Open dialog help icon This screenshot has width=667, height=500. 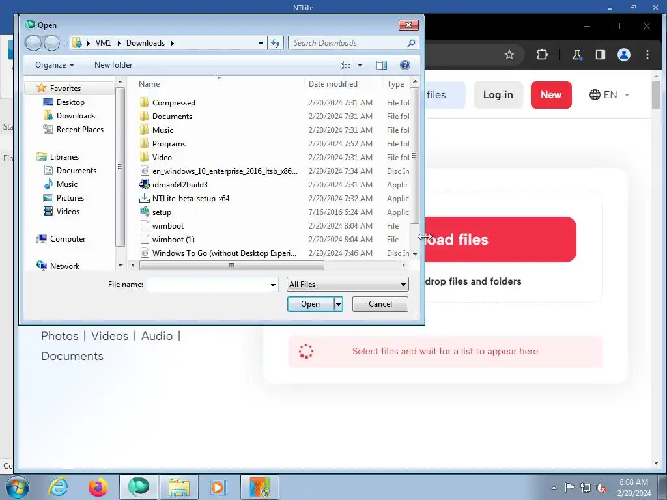pos(405,65)
